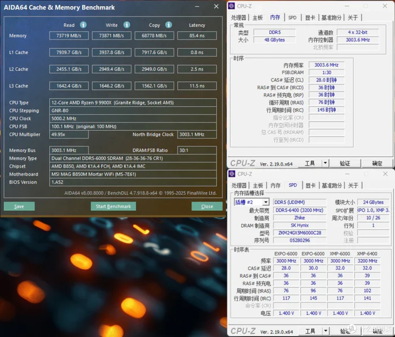Open 显卡 tab in lower CPU-Z window

(311, 186)
